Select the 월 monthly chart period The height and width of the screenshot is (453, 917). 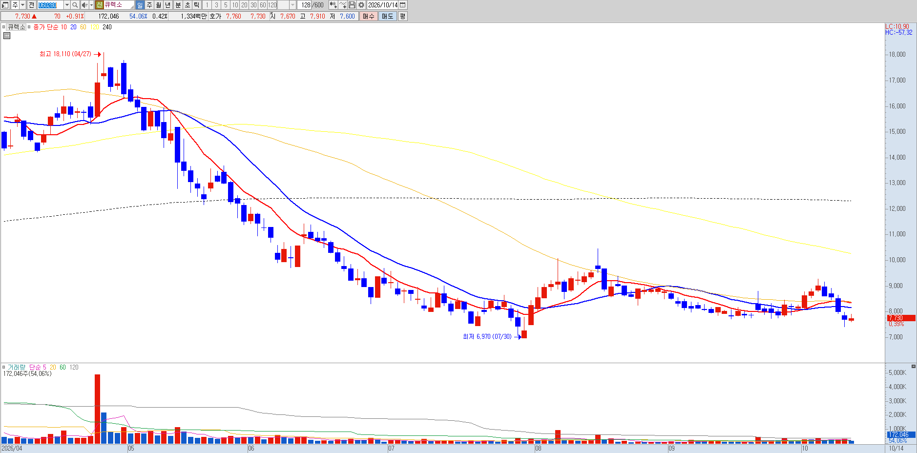(x=159, y=5)
